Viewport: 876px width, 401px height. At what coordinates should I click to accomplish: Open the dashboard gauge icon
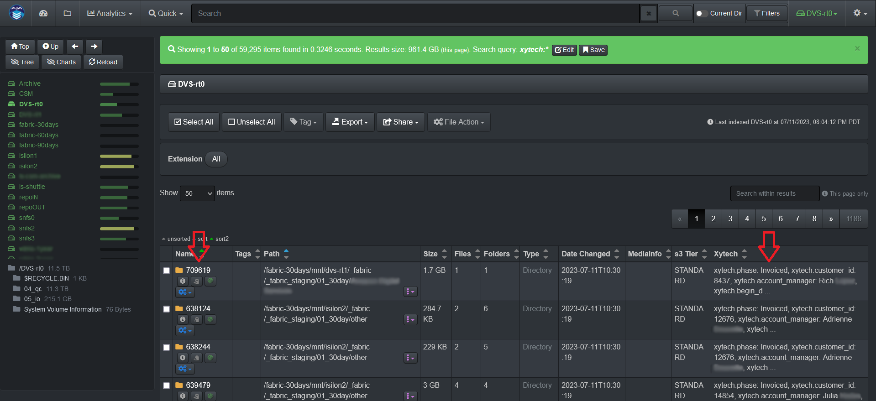coord(43,14)
